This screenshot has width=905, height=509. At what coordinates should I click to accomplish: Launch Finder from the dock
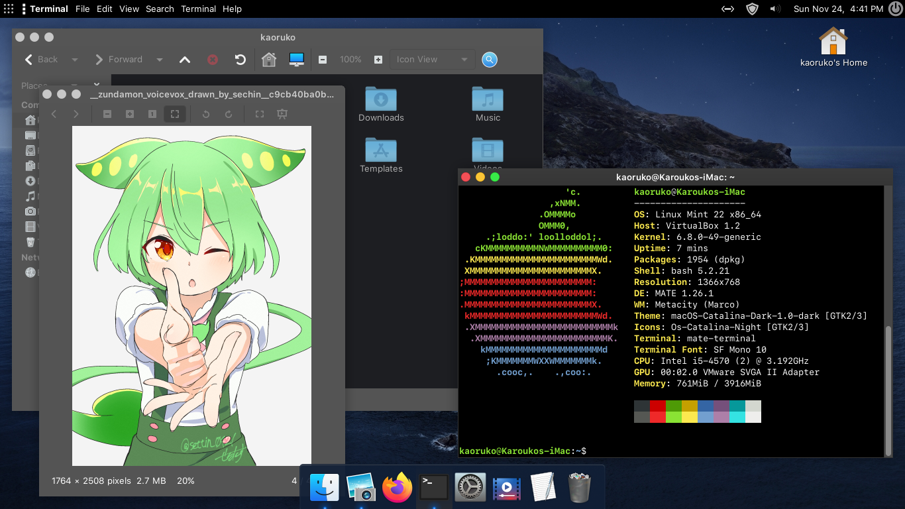coord(325,488)
